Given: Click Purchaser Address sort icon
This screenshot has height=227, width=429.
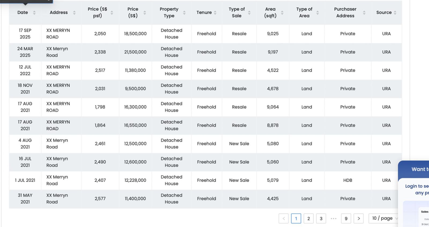Looking at the screenshot, I should coord(364,13).
